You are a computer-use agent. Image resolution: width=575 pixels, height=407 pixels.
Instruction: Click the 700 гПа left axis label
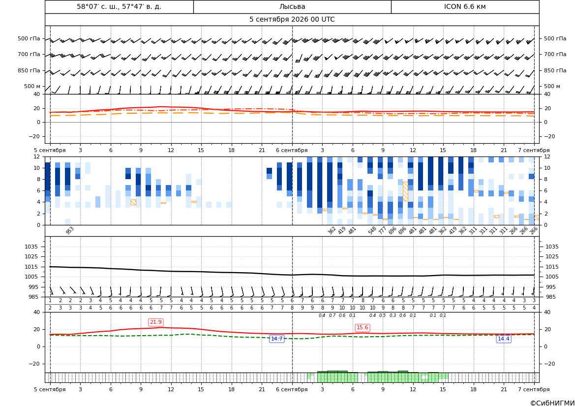coord(29,54)
